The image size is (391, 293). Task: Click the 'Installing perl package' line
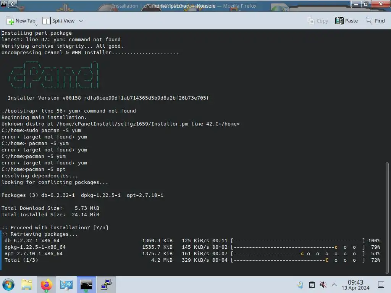(x=36, y=33)
